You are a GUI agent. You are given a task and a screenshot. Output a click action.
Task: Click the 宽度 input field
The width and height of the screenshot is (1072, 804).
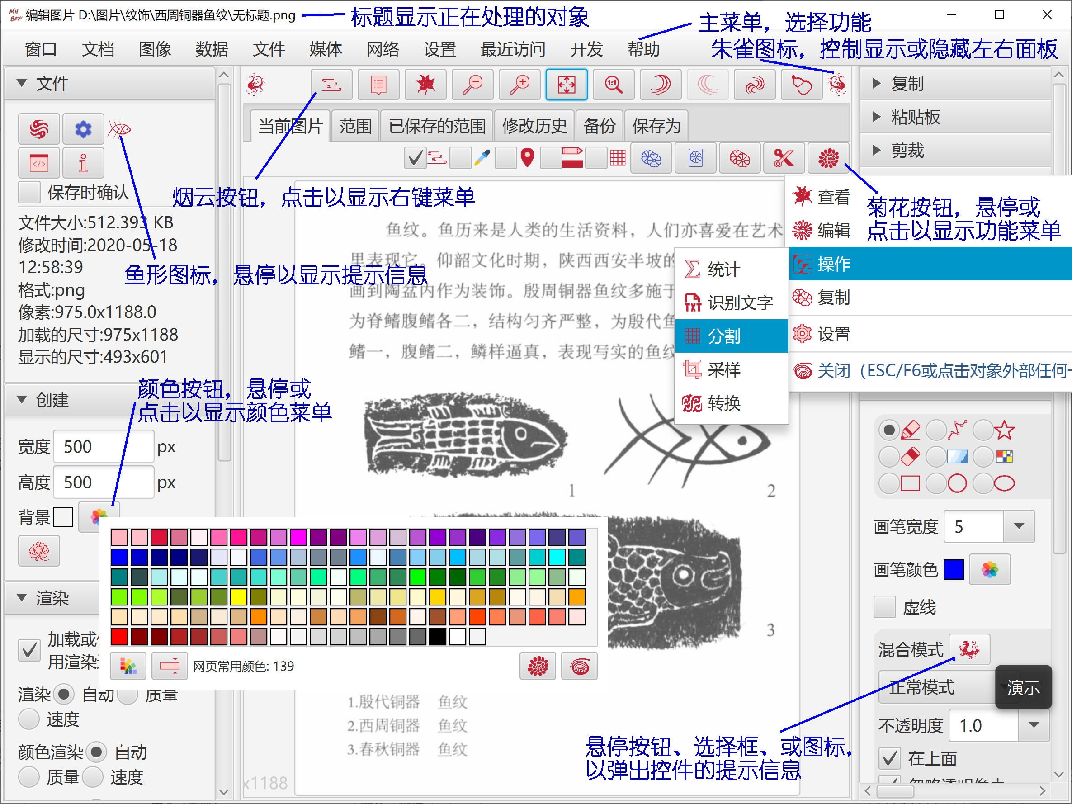pos(103,446)
